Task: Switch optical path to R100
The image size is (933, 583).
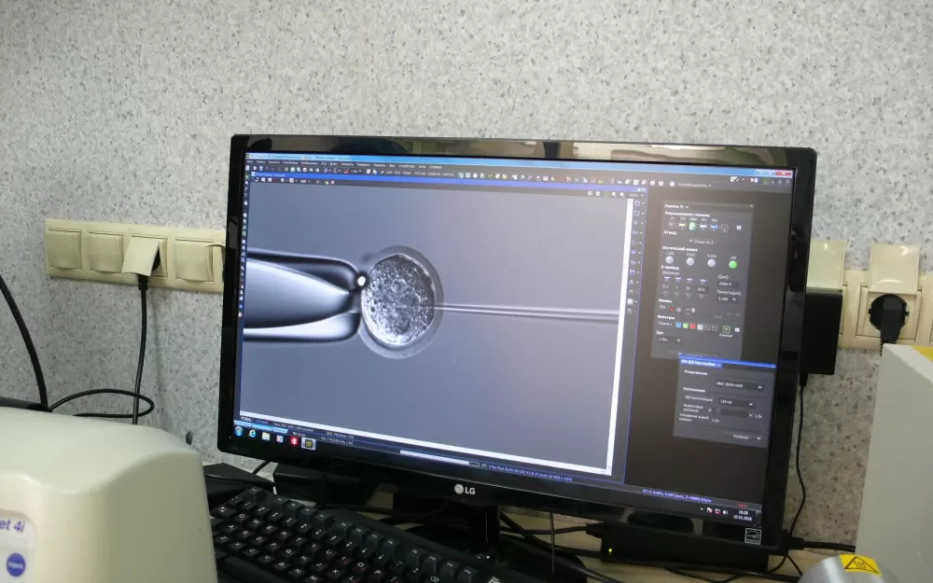Action: pyautogui.click(x=712, y=263)
